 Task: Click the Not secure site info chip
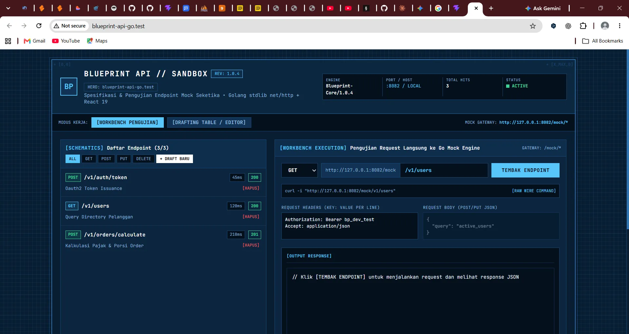[70, 26]
